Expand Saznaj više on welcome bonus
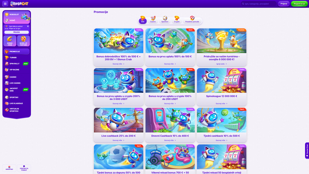309x174 pixels. pyautogui.click(x=118, y=64)
